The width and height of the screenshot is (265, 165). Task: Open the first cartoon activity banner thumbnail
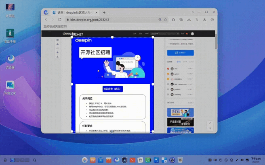181,112
